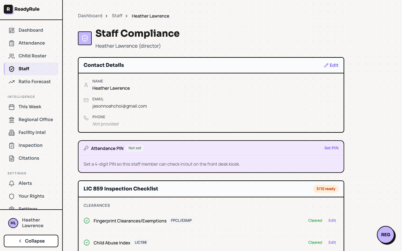
Task: Click the Inspection icon
Action: tap(11, 145)
